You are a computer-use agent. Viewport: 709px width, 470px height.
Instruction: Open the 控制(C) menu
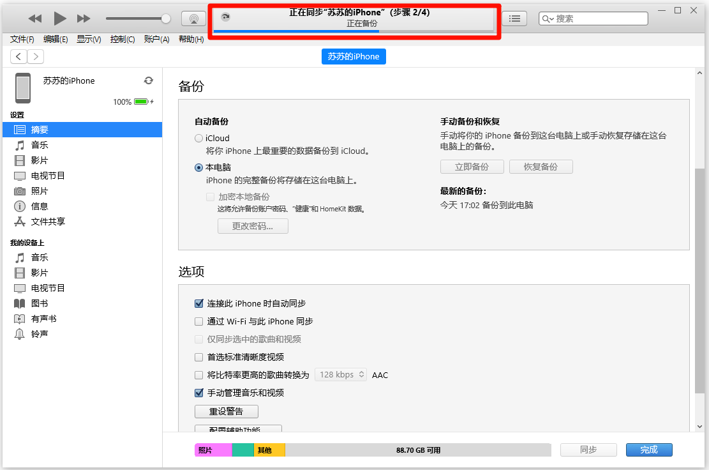pos(123,40)
